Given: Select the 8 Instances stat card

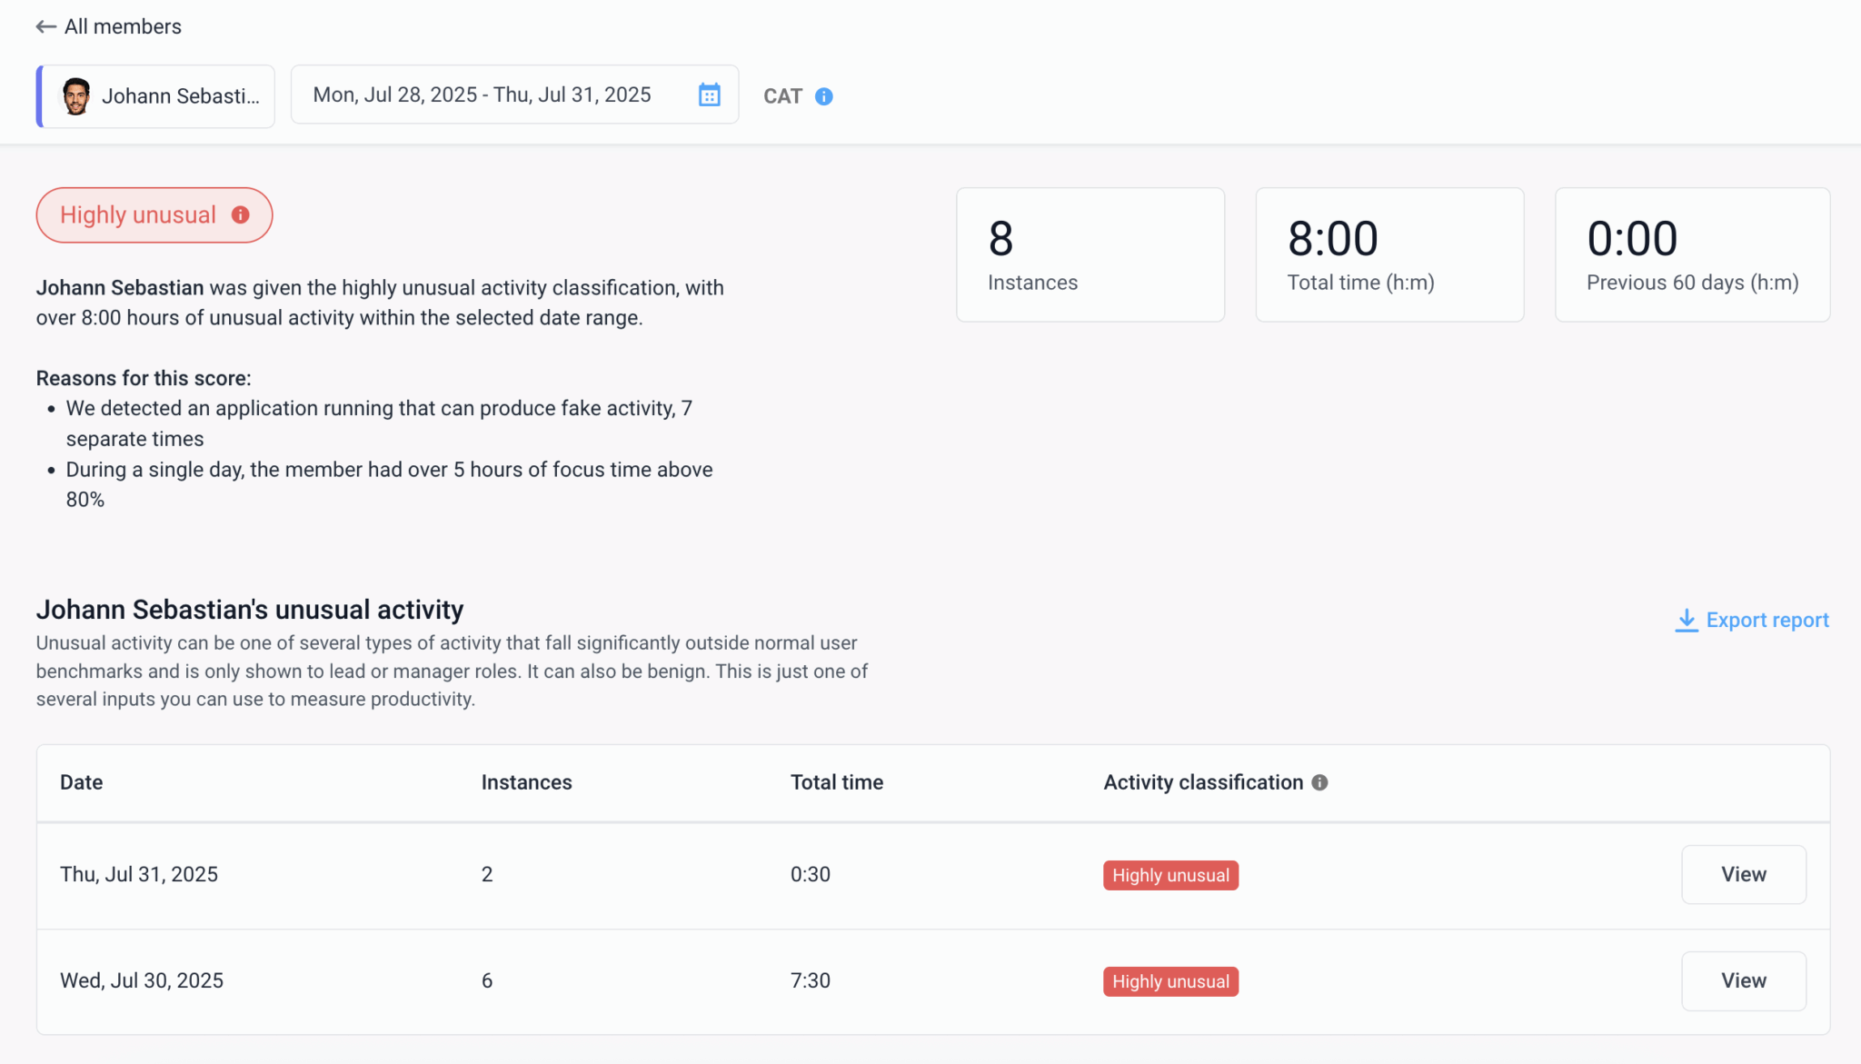Looking at the screenshot, I should point(1090,254).
